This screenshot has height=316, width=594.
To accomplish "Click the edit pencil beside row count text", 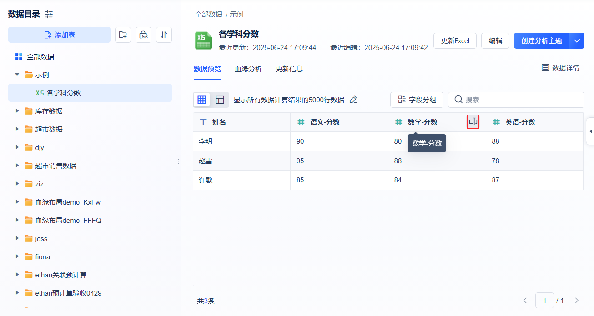I will tap(353, 100).
